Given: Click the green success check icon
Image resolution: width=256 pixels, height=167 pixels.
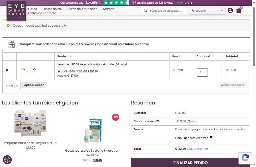Looking at the screenshot, I should 8,26.
